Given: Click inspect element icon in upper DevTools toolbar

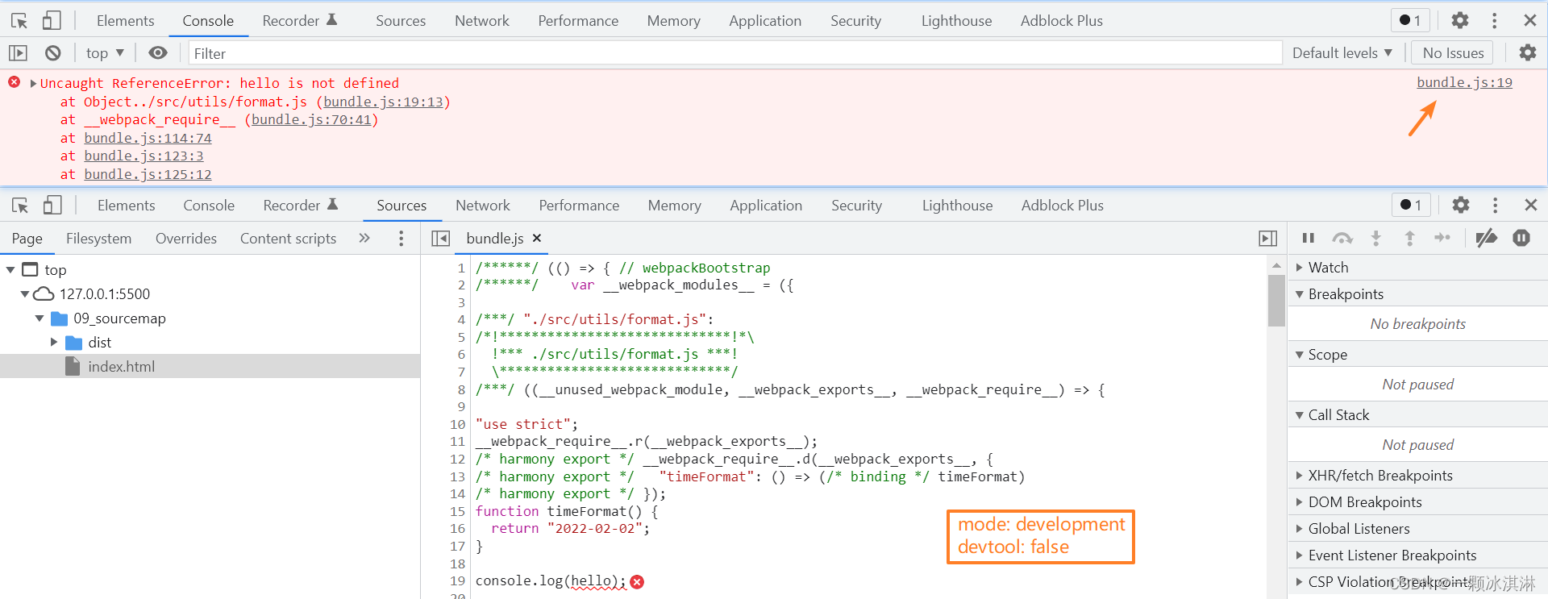Looking at the screenshot, I should coord(19,21).
